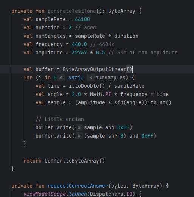Click 'b:' hint in 'sample and 0xFF' line
The image size is (194, 197).
tap(79, 128)
